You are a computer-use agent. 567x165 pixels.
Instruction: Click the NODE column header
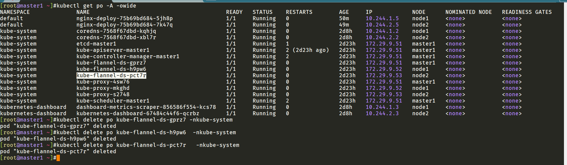[x=419, y=12]
